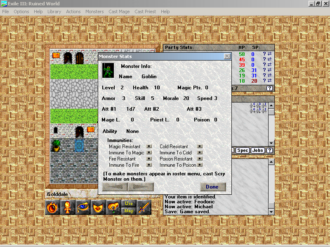This screenshot has width=330, height=247.
Task: Click the item list scrollbar up arrow
Action: point(271,105)
